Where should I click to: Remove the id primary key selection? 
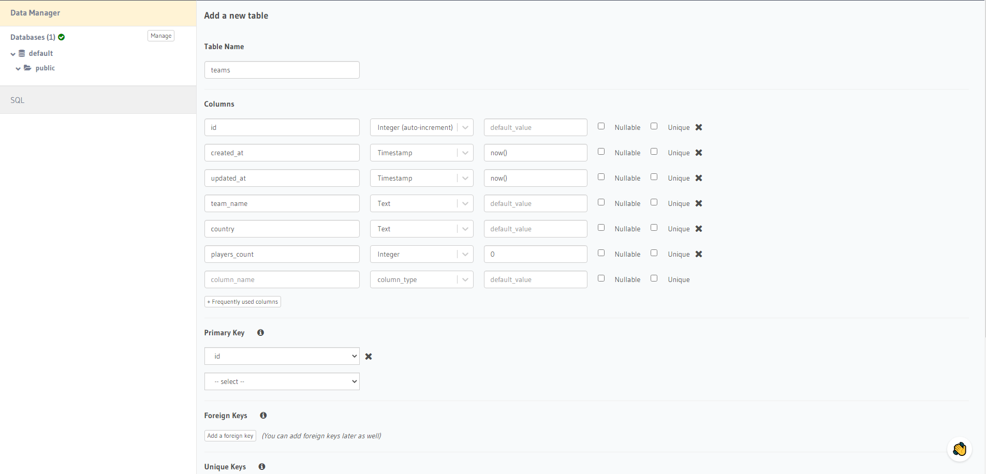click(x=369, y=357)
